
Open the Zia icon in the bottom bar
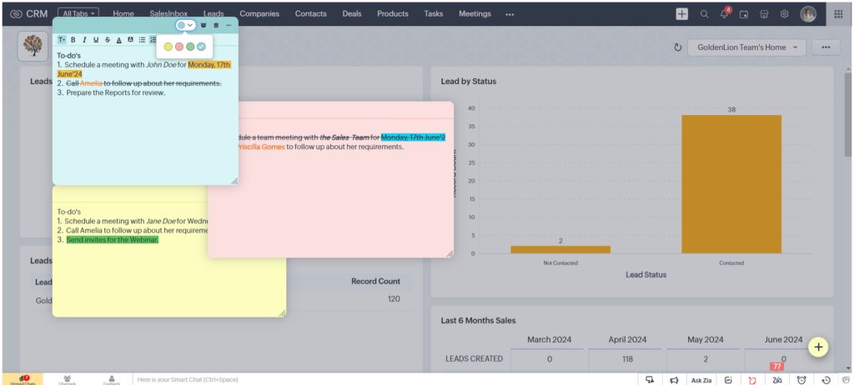[777, 380]
